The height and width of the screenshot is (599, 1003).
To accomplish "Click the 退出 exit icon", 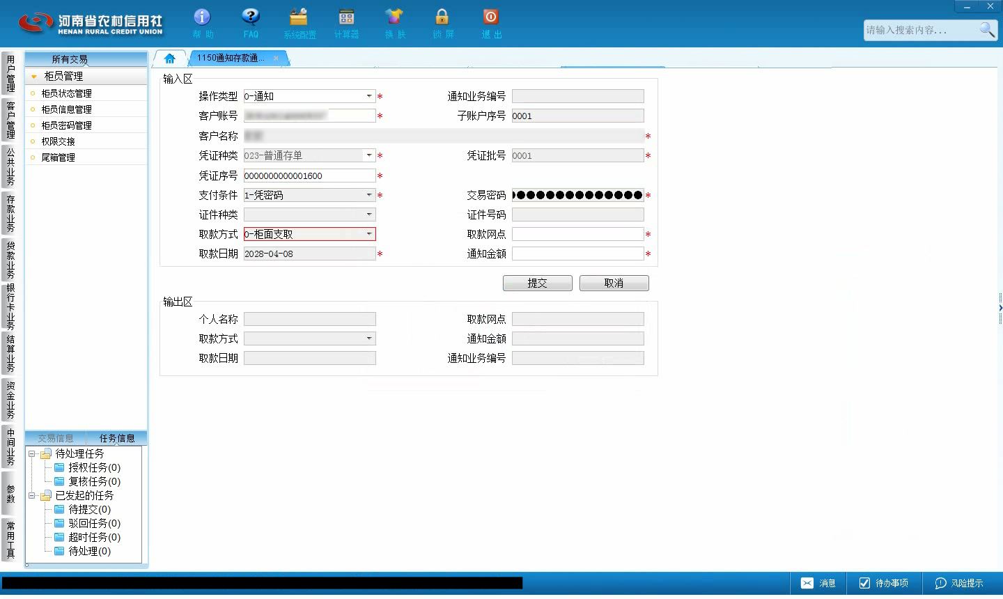I will coord(491,17).
